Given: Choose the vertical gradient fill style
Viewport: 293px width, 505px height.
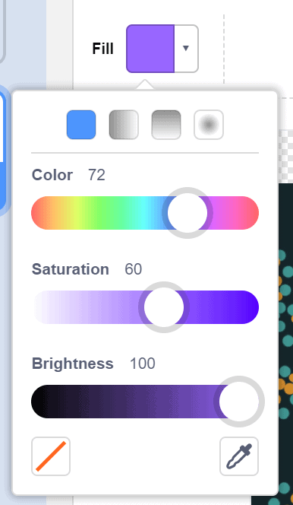Looking at the screenshot, I should tap(166, 125).
